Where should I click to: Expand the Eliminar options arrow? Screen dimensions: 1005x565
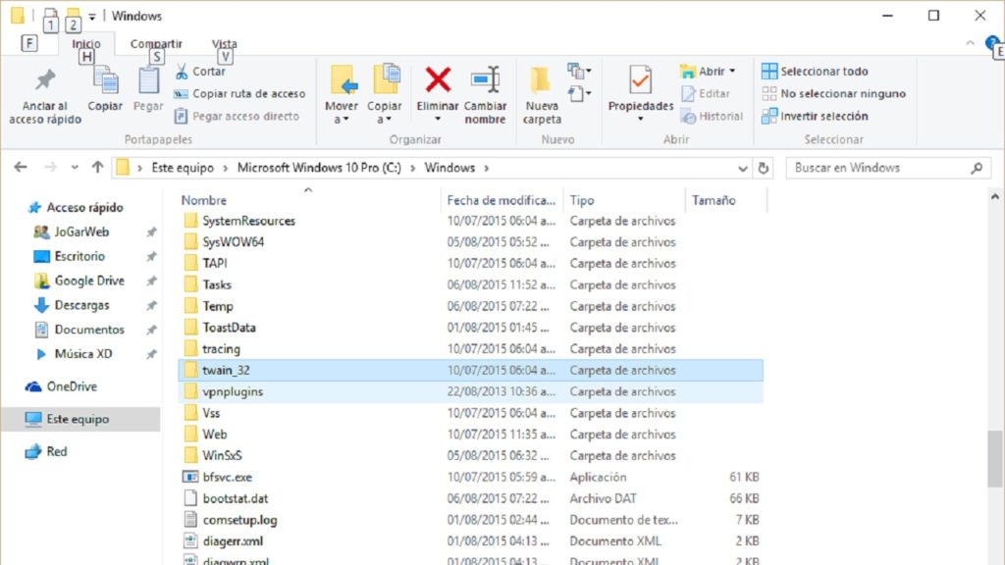click(438, 120)
